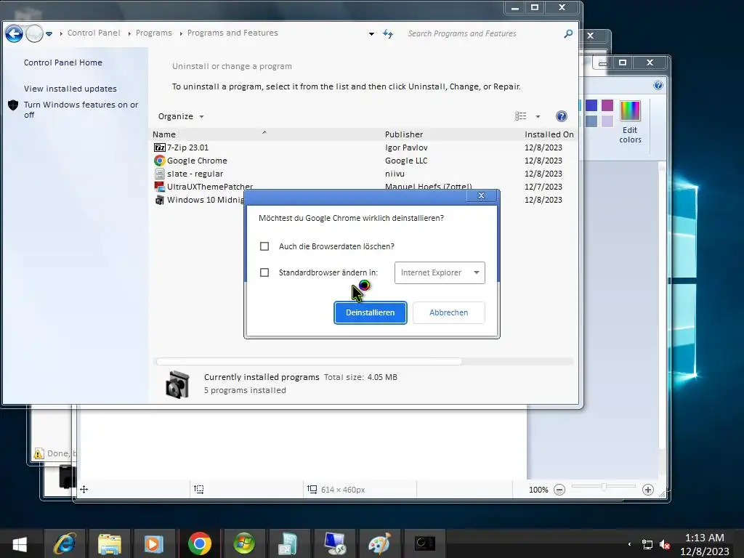Click the refresh arrows next to address bar
This screenshot has width=744, height=558.
pyautogui.click(x=388, y=33)
